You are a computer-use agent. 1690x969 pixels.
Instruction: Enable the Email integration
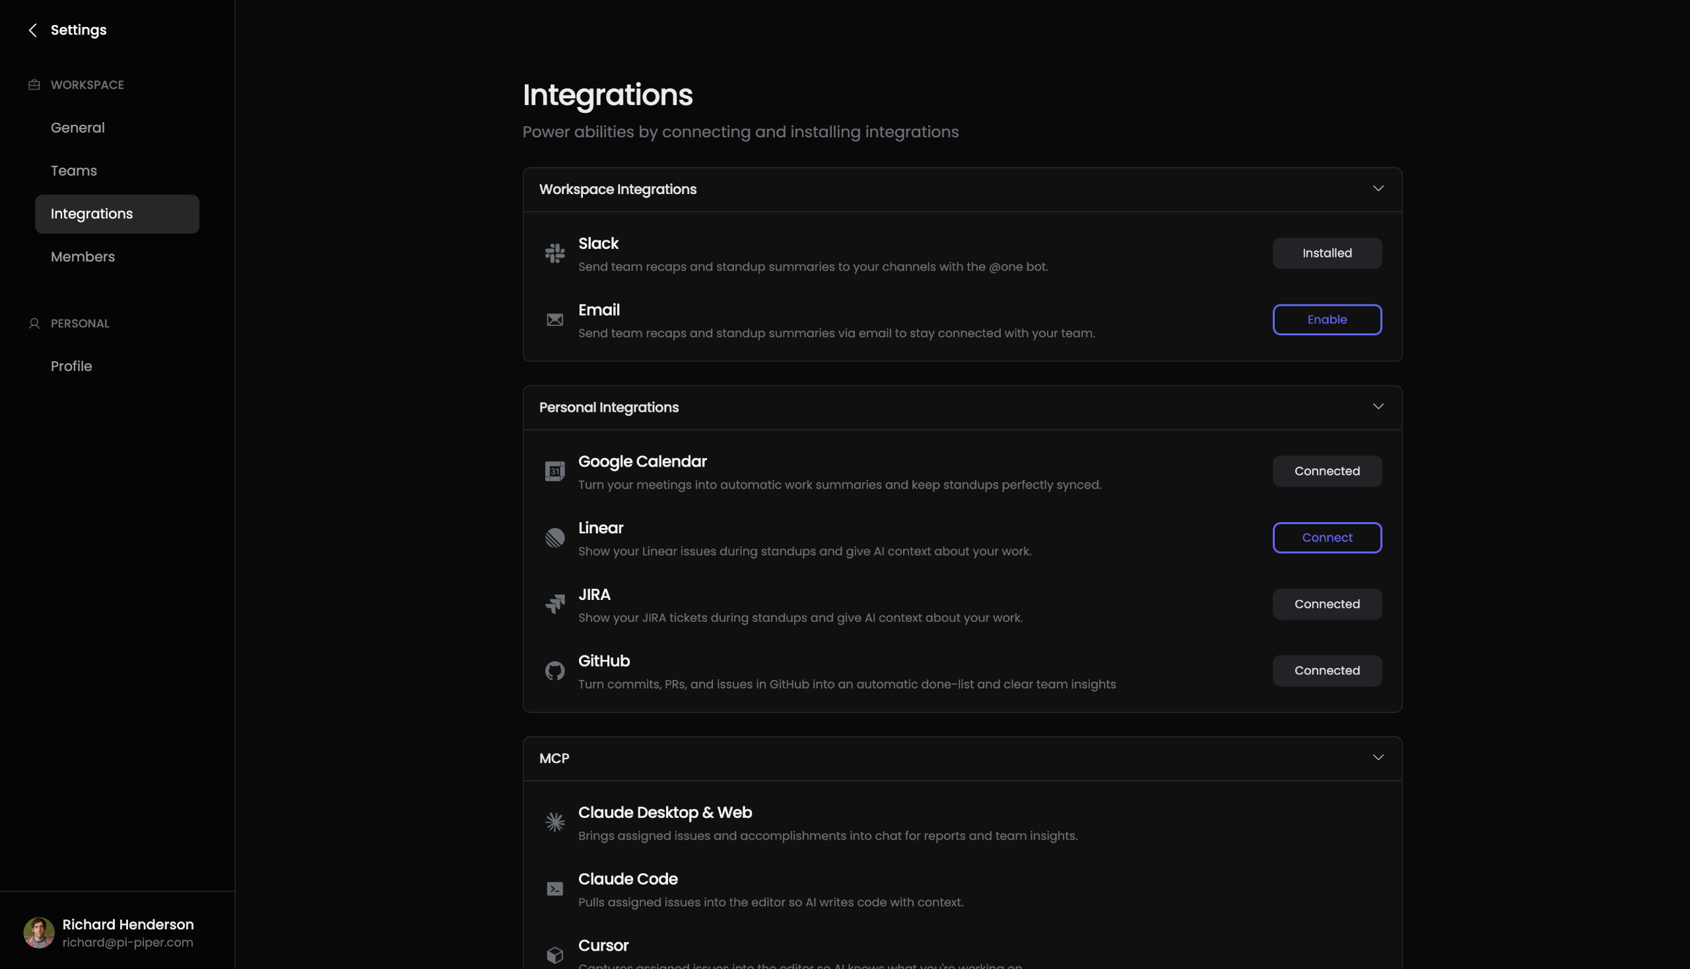click(x=1326, y=319)
